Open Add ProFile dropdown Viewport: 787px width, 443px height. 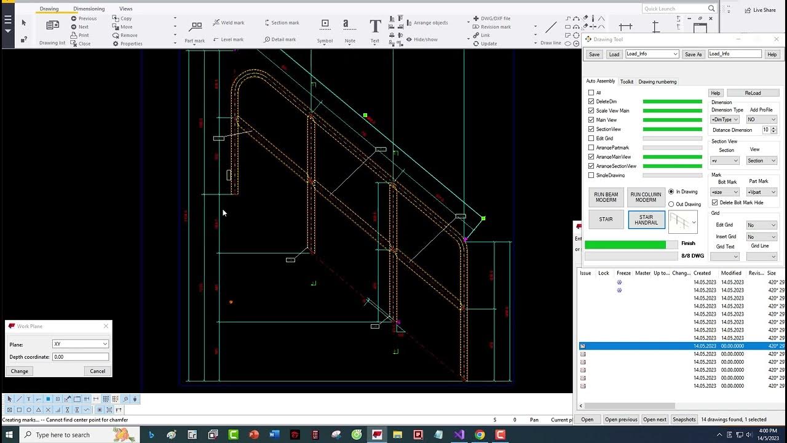[762, 119]
